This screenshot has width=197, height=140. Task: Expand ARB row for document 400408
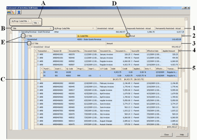click(38, 111)
